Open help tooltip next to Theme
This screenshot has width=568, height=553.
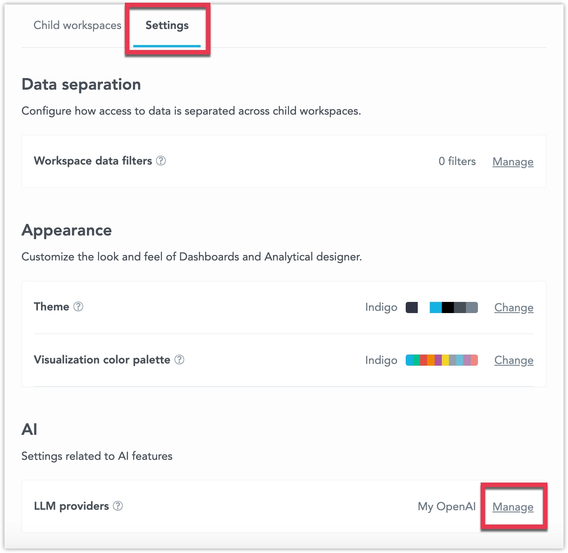[x=78, y=306]
